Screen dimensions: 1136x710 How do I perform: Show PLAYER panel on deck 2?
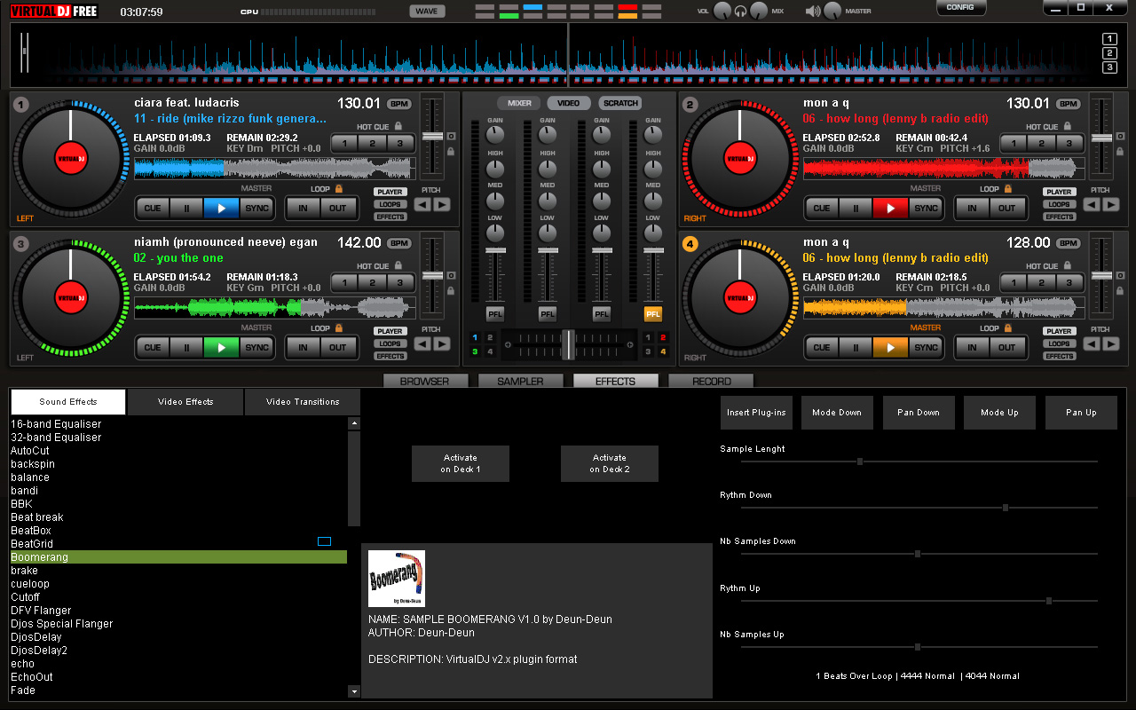tap(1060, 192)
